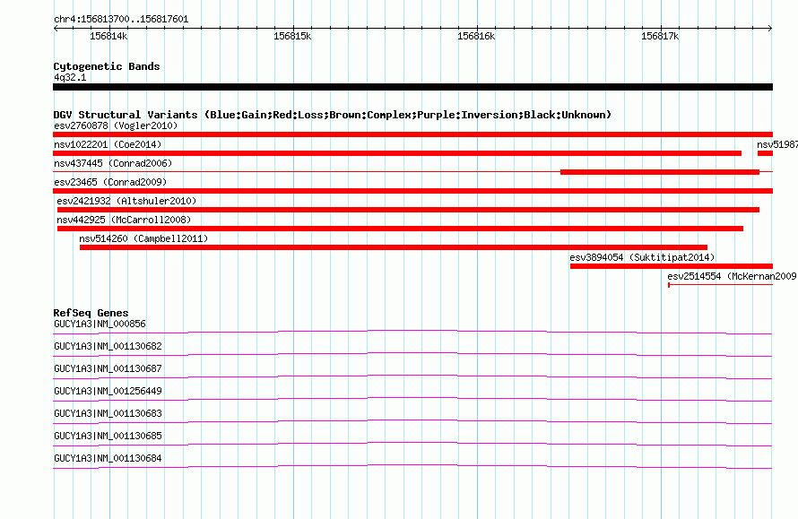
Task: Click the nsv1022201 (Coe2014) label
Action: [x=108, y=144]
